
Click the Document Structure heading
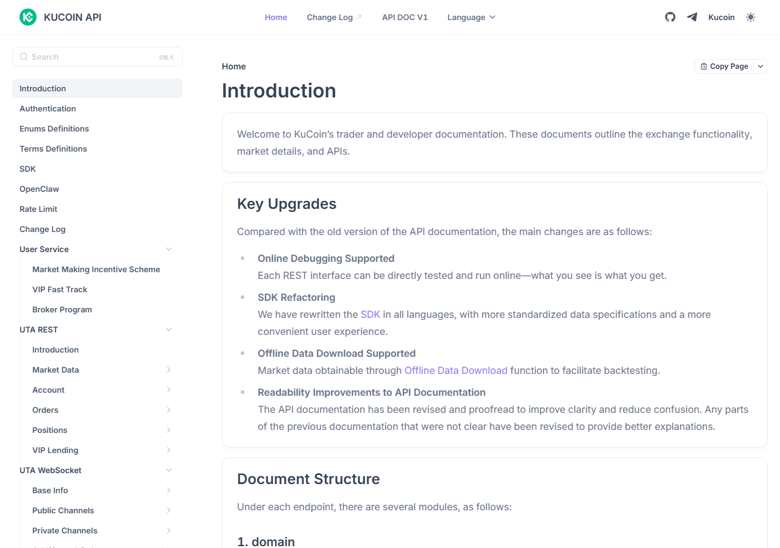[308, 479]
